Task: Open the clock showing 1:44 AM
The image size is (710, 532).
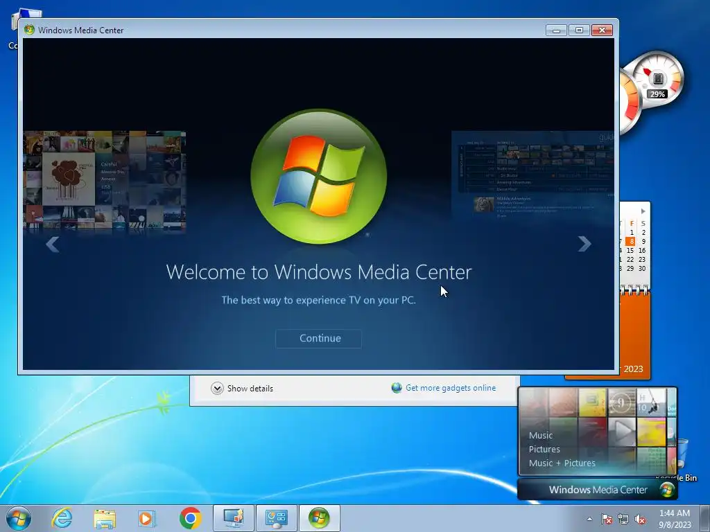Action: (675, 519)
